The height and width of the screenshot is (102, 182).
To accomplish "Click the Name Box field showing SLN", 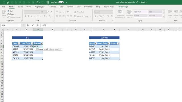I will coord(10,25).
